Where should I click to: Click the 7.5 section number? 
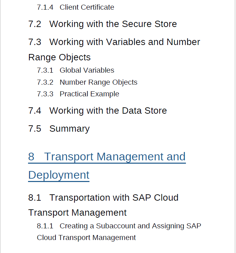click(35, 129)
